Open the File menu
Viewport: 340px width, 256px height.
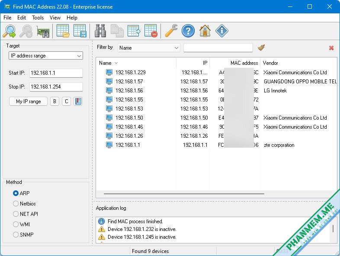pos(7,18)
